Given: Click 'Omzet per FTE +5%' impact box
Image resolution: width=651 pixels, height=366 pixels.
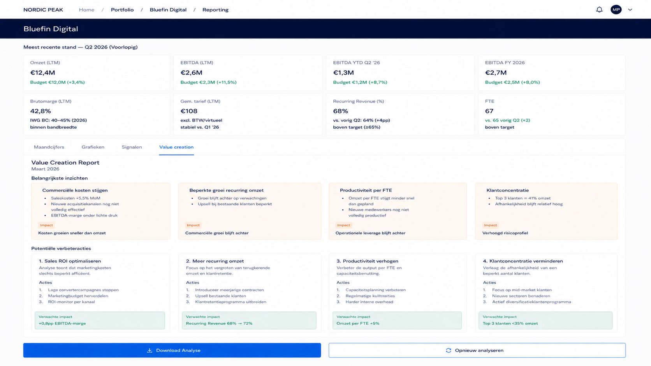Looking at the screenshot, I should (397, 320).
